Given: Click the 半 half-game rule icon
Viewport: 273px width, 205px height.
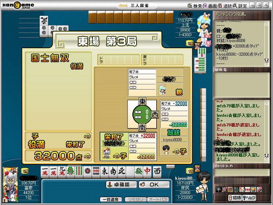Looking at the screenshot, I should 218,189.
